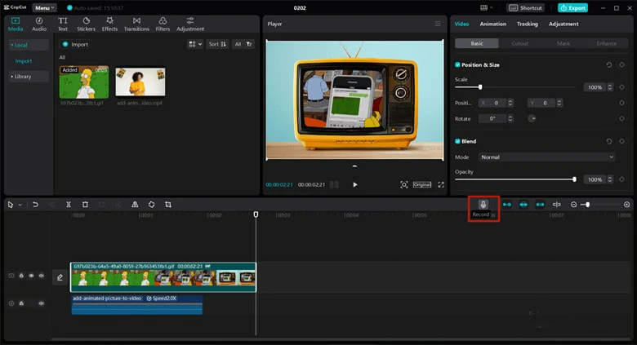This screenshot has height=345, width=637.
Task: Switch to the Animation tab
Action: pos(492,24)
